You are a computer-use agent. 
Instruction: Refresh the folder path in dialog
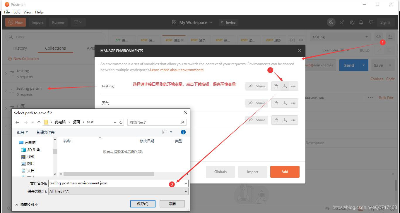121,122
